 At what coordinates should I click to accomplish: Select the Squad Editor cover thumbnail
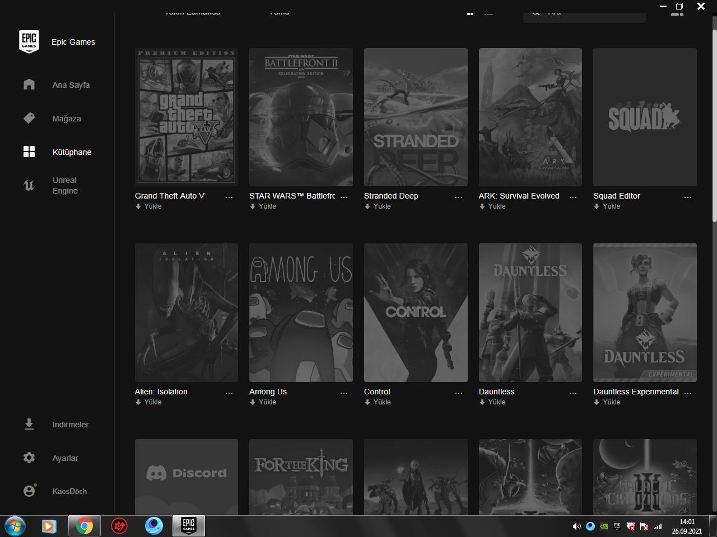point(645,117)
